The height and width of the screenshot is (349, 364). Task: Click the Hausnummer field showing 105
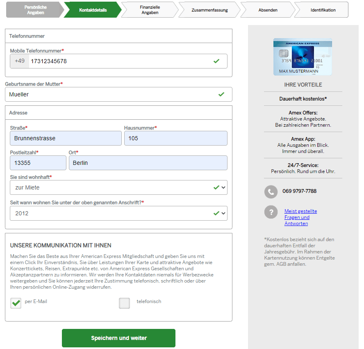point(176,138)
